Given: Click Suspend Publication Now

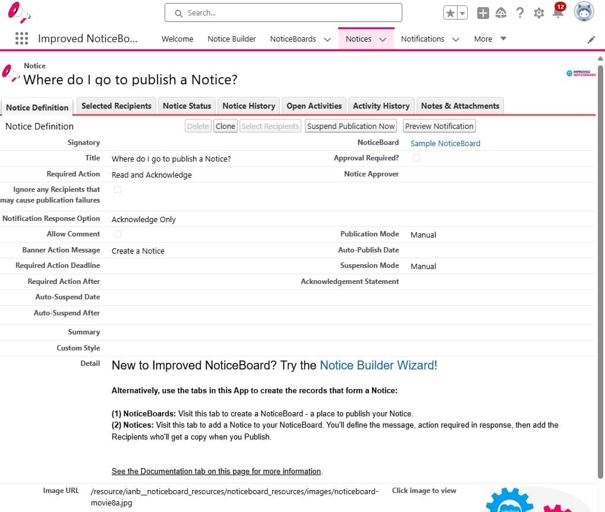Looking at the screenshot, I should coord(351,126).
